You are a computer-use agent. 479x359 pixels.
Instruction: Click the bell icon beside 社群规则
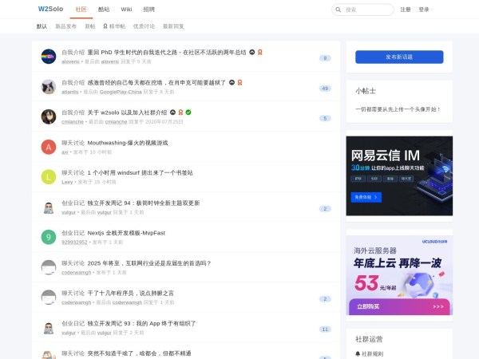coord(358,353)
